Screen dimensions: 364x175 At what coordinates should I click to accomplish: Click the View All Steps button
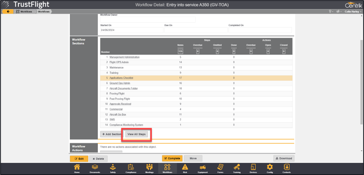(x=136, y=134)
